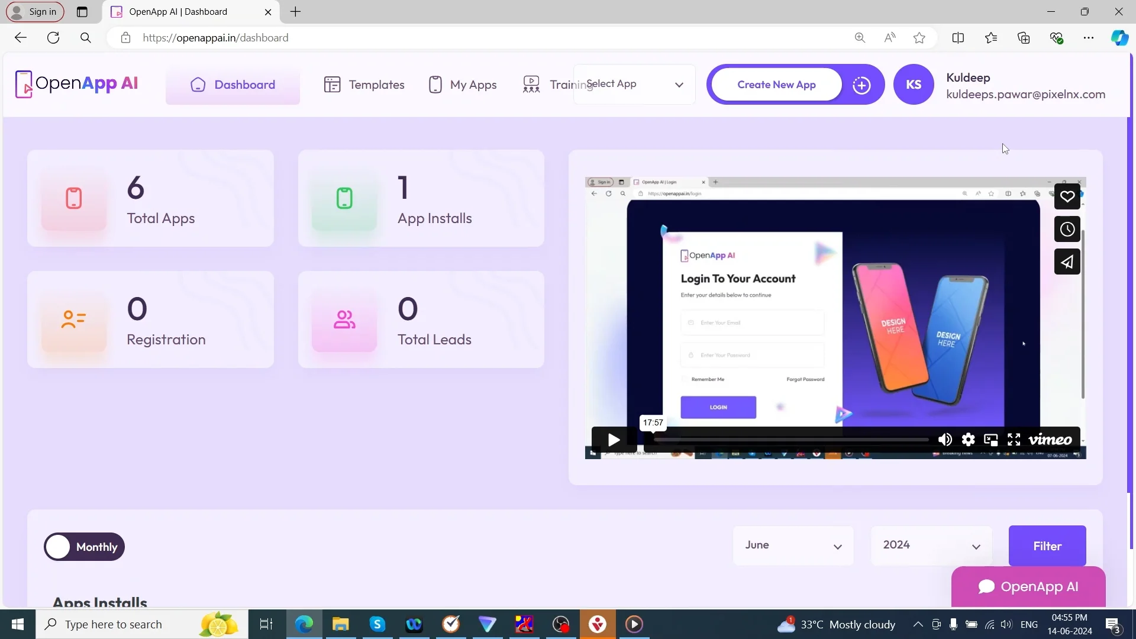Play the training video

pos(614,440)
